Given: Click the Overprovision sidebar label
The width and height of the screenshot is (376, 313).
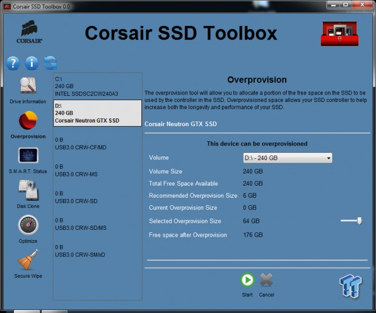Looking at the screenshot, I should [x=28, y=136].
